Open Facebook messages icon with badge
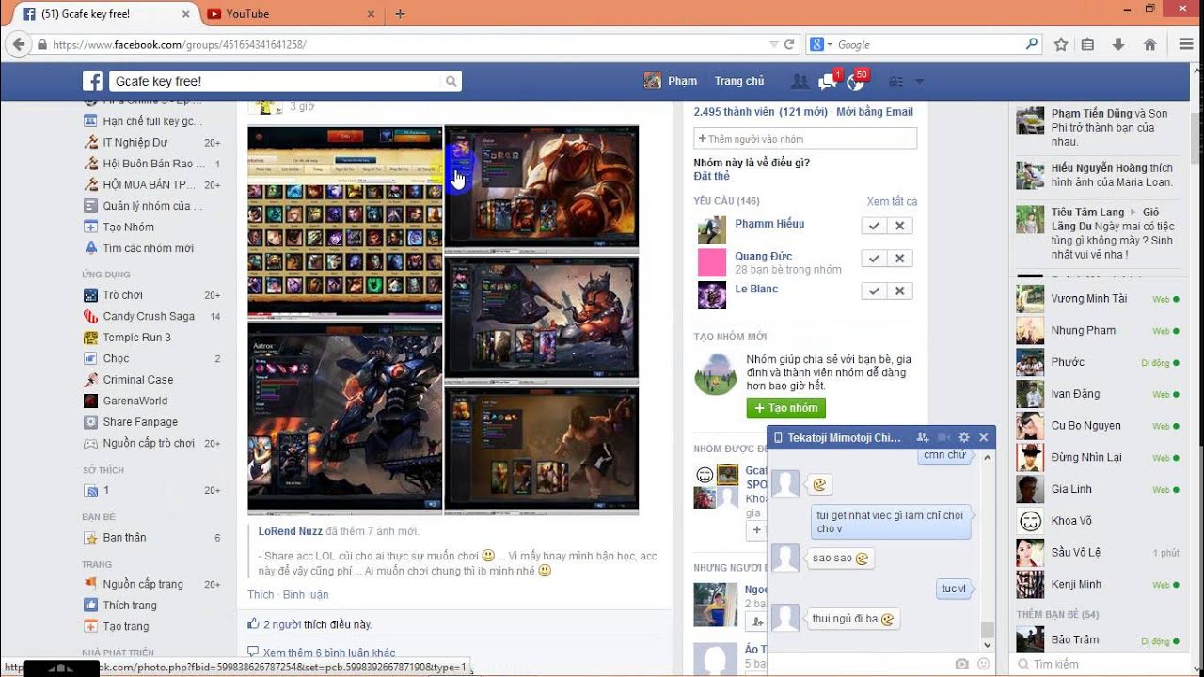This screenshot has width=1204, height=677. pos(828,81)
